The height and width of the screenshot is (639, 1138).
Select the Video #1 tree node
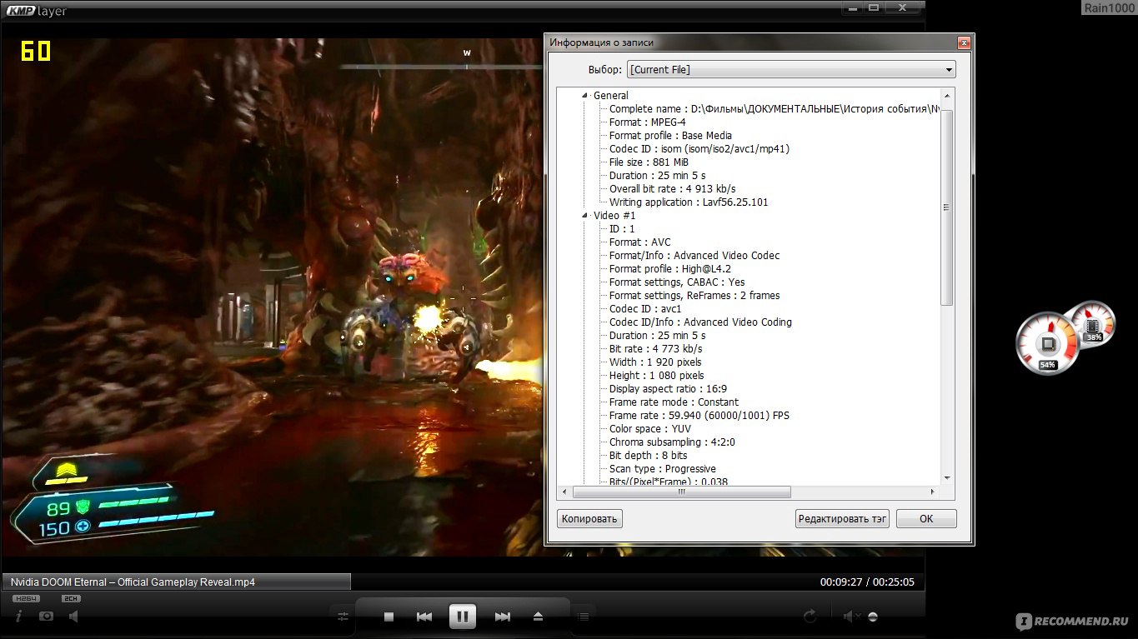click(614, 216)
